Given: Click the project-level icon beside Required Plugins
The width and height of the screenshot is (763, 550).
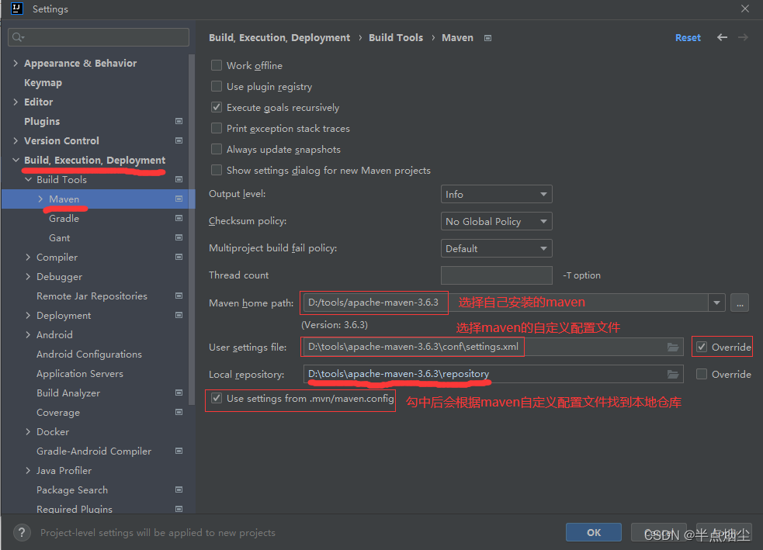Looking at the screenshot, I should coord(179,509).
